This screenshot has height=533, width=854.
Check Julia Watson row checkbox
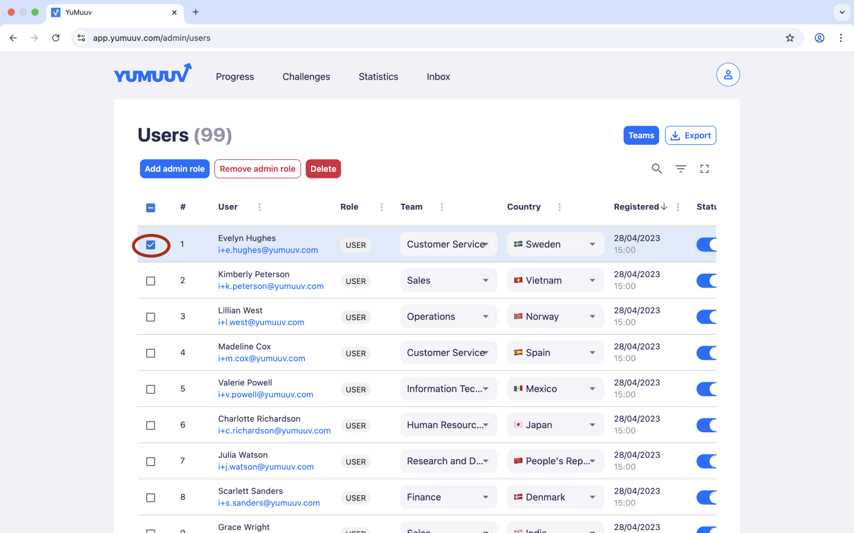(151, 462)
